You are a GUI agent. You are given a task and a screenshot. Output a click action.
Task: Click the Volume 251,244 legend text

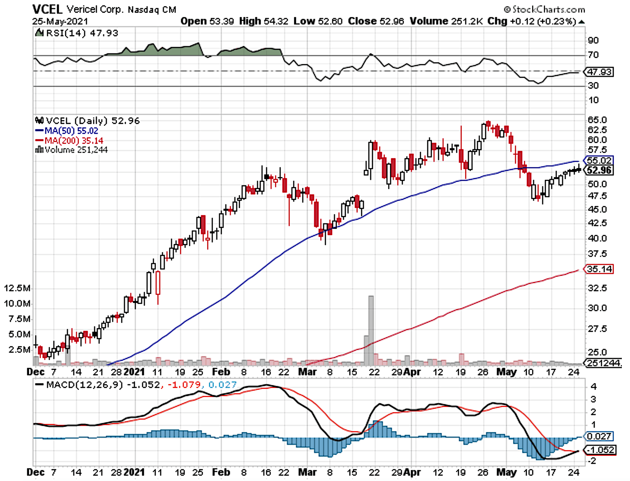click(x=76, y=150)
